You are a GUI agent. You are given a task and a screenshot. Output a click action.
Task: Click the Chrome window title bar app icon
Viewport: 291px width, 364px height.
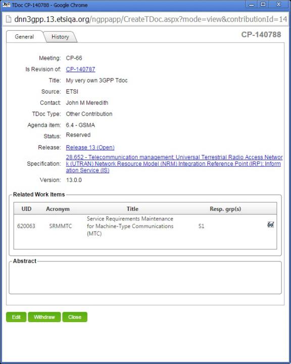[6, 5]
